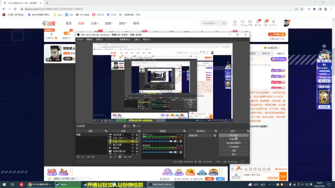Image resolution: width=335 pixels, height=188 pixels.
Task: Open source properties button above panels
Action: (x=127, y=126)
